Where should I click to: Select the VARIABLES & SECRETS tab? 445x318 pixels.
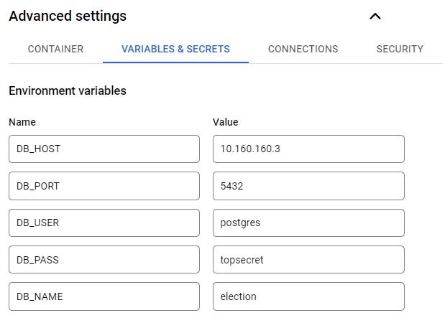pyautogui.click(x=175, y=49)
